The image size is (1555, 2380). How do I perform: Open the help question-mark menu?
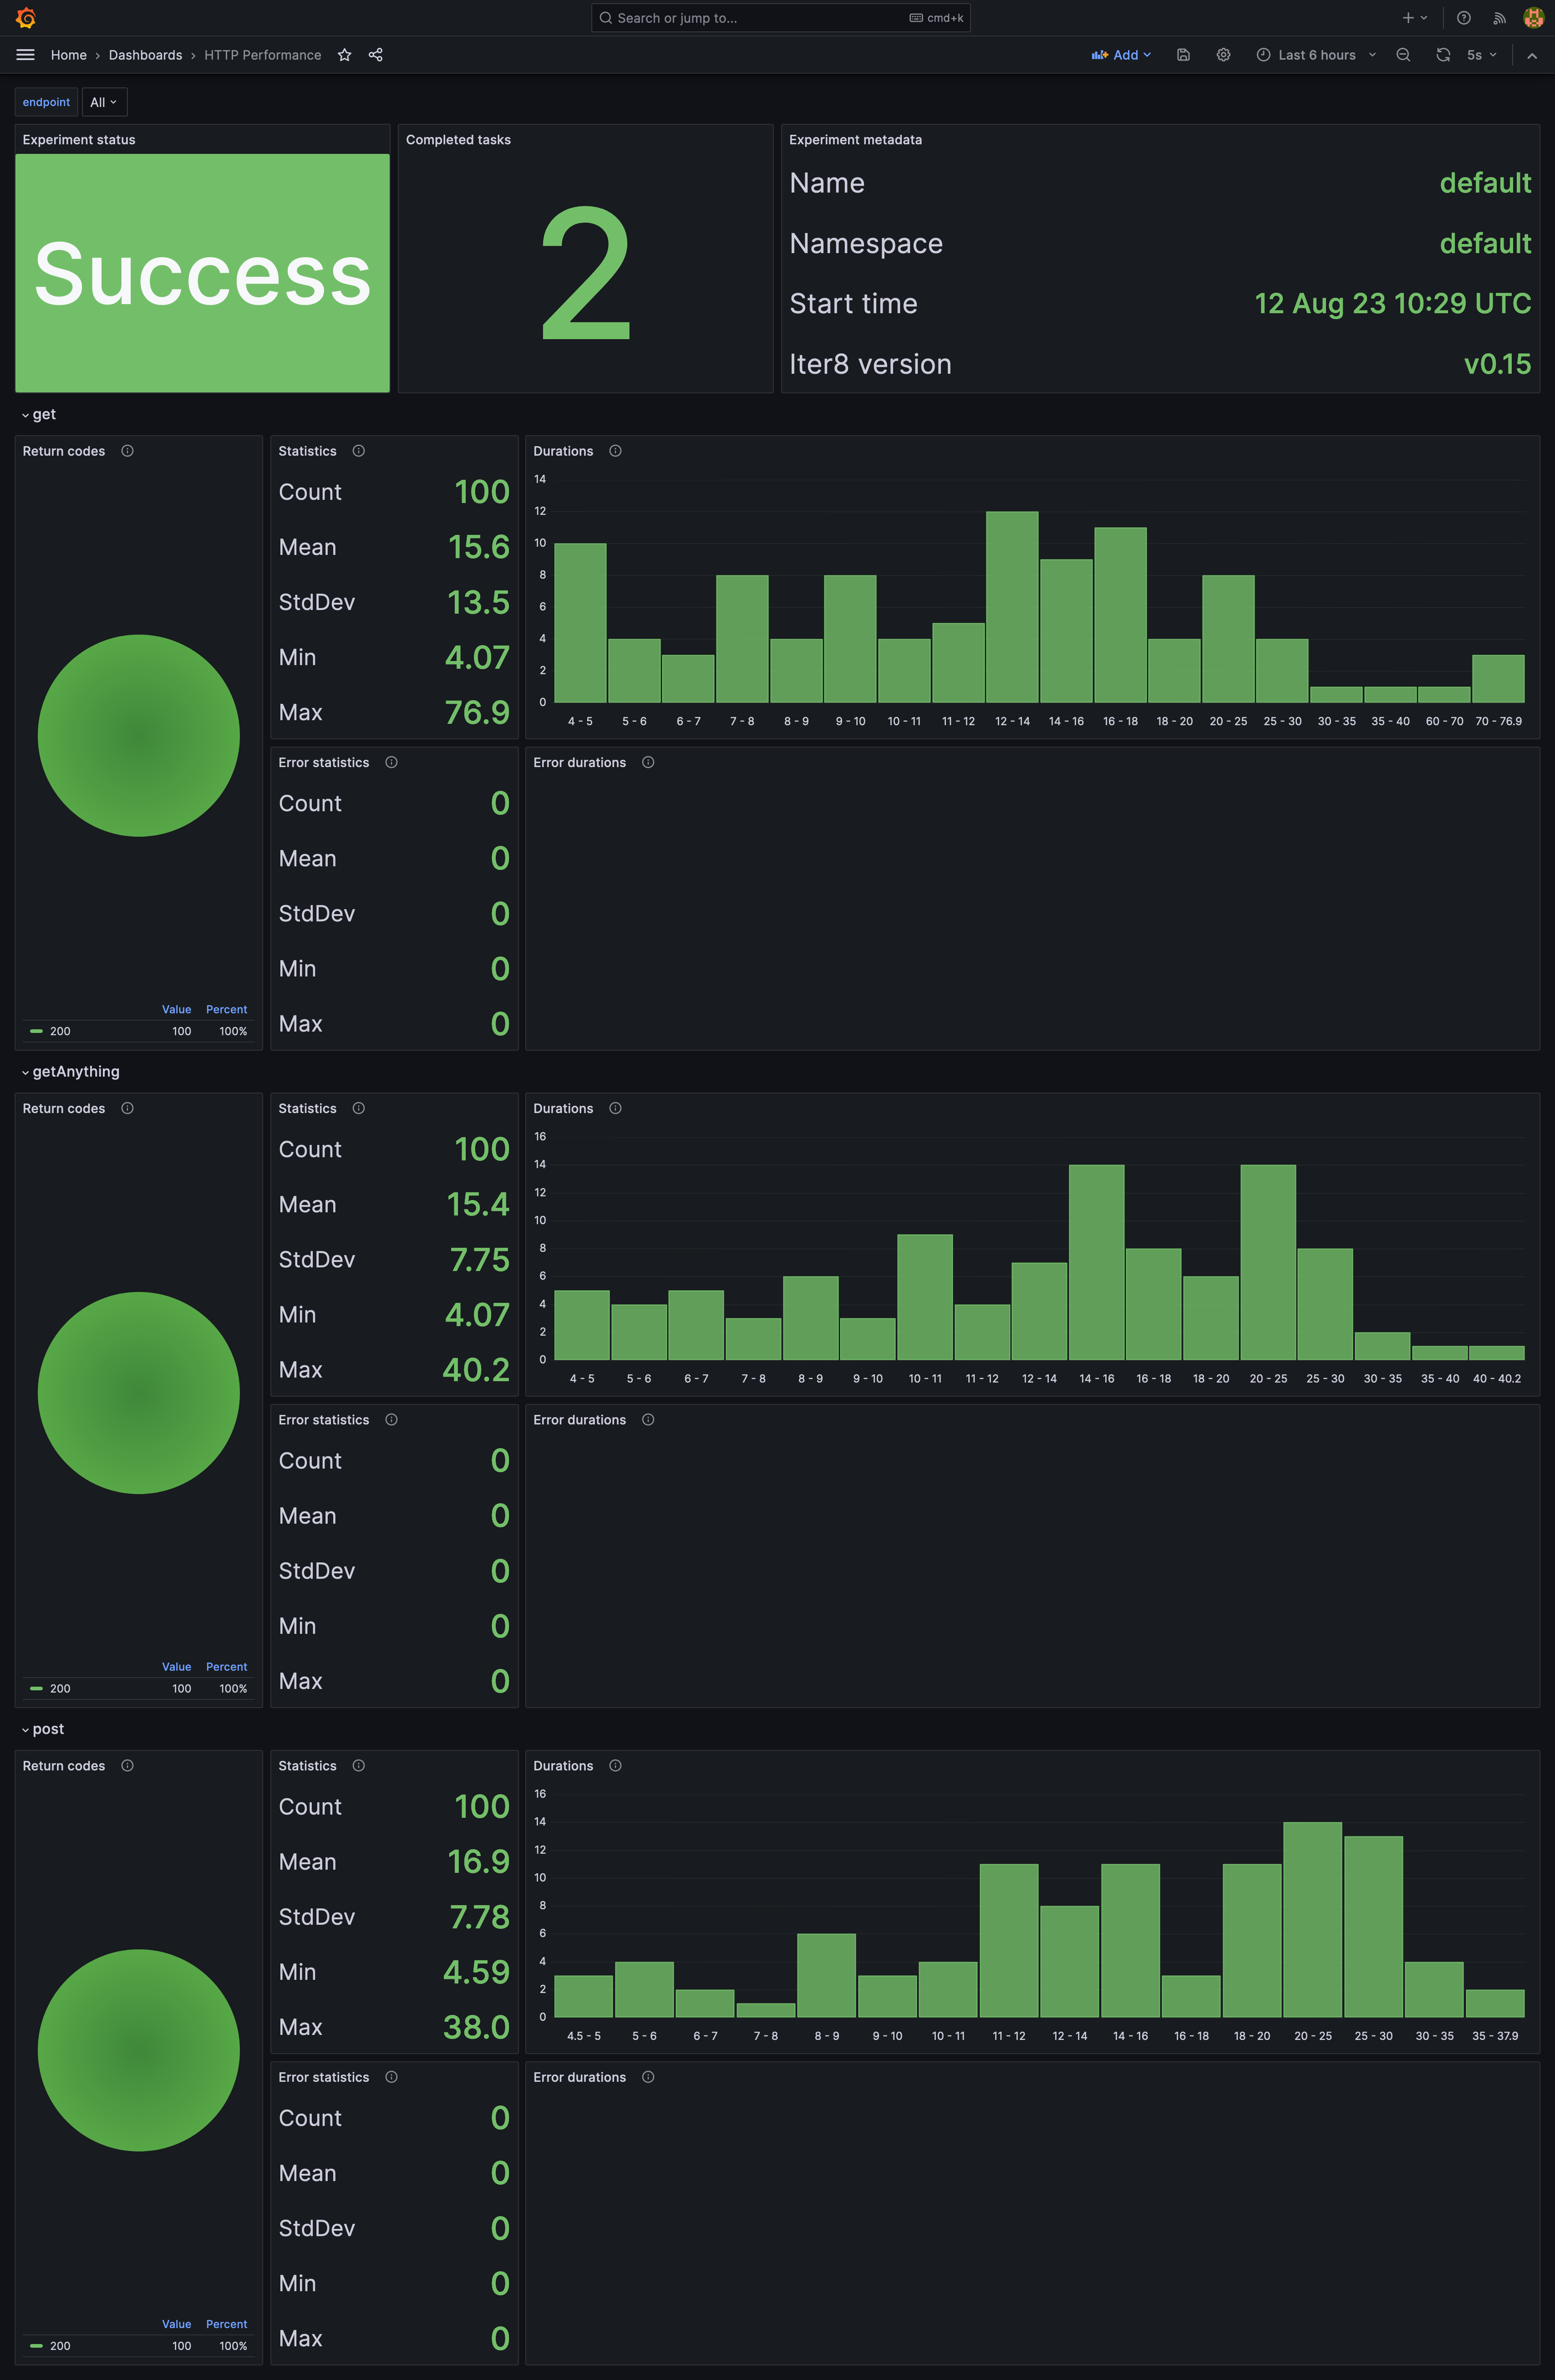[1464, 18]
